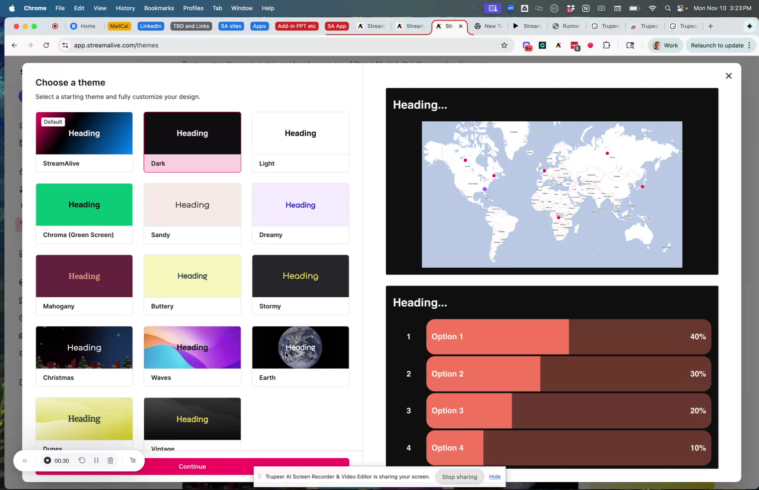Select the Earth theme

click(x=300, y=356)
